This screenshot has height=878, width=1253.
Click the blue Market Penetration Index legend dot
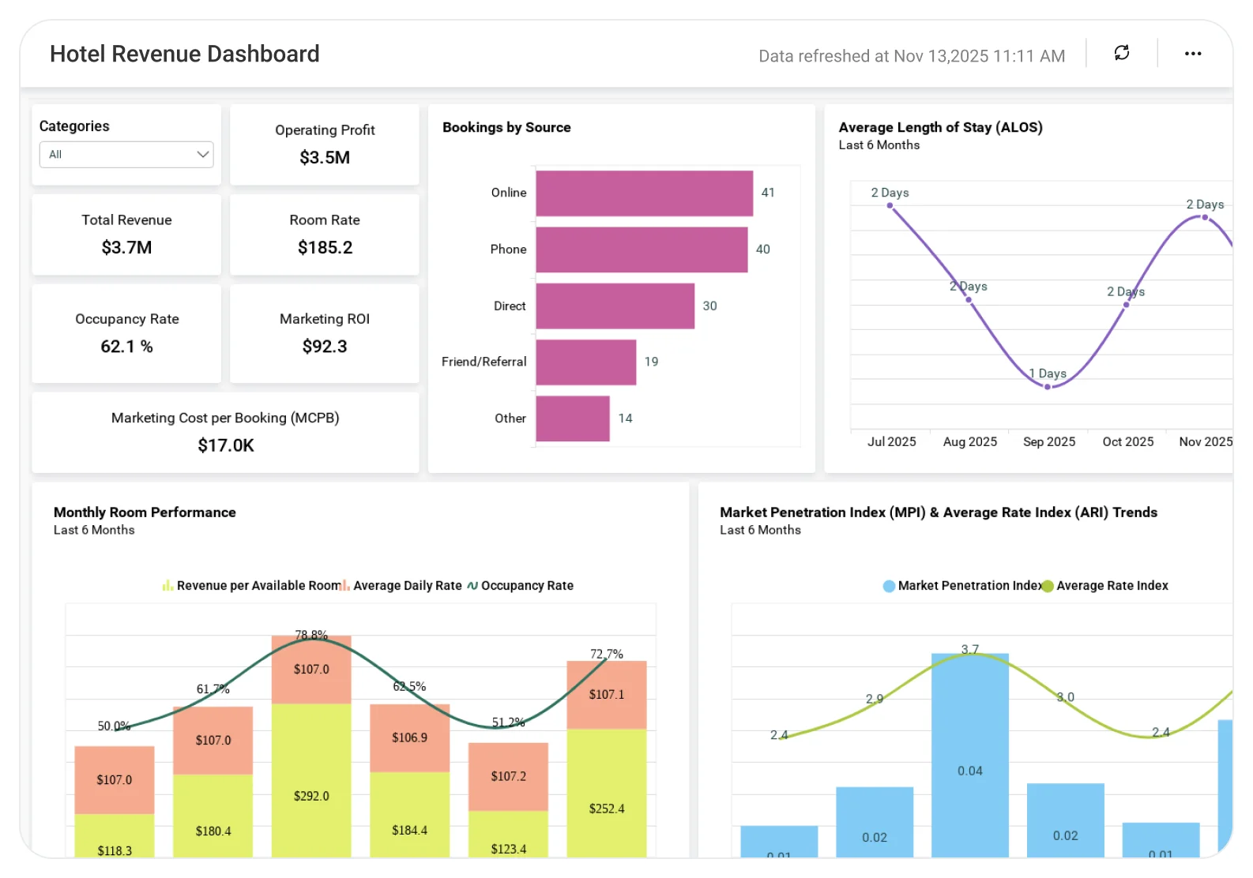tap(889, 586)
